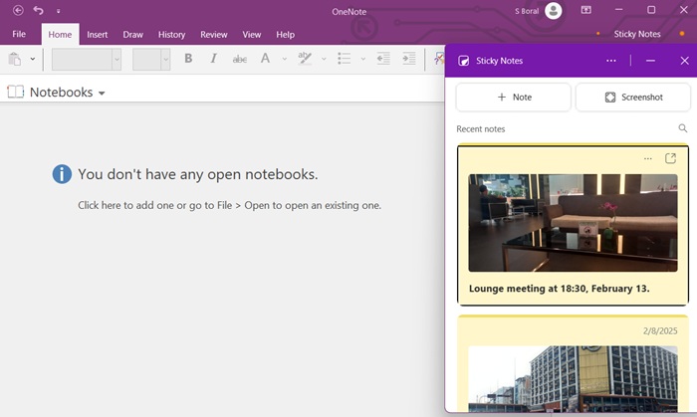Select the Home ribbon tab
697x417 pixels.
[x=60, y=35]
